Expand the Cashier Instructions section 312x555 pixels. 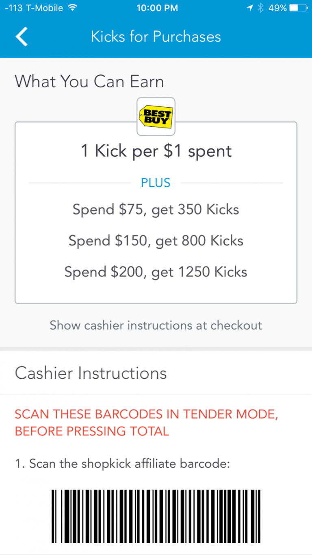[90, 373]
